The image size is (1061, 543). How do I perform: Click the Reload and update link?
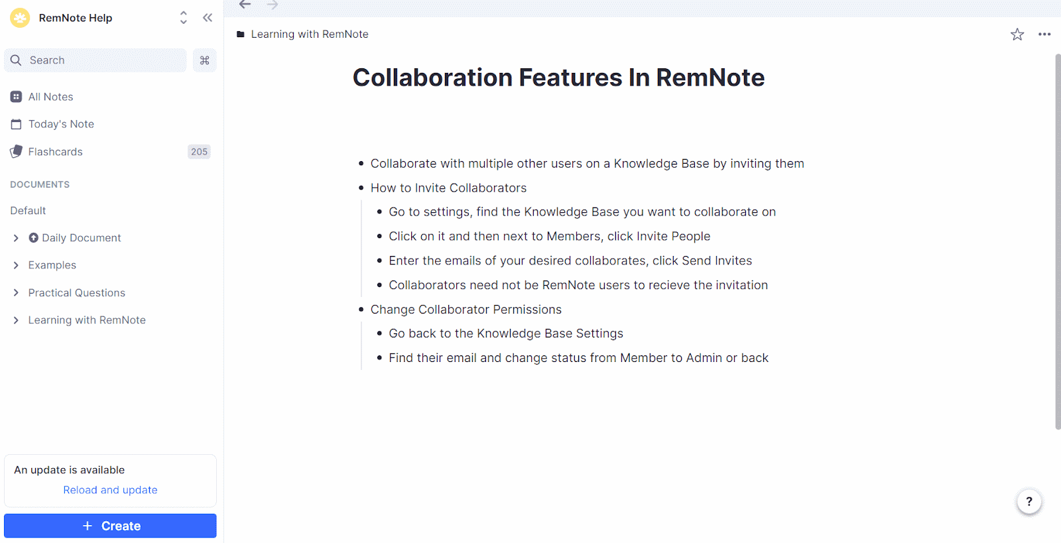(110, 490)
